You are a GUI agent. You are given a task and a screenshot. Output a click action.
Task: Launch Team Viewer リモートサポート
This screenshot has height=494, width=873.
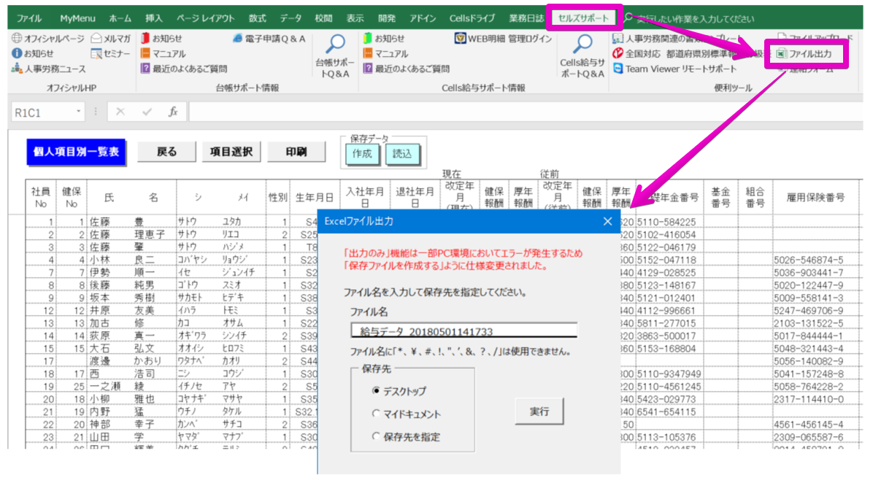674,69
